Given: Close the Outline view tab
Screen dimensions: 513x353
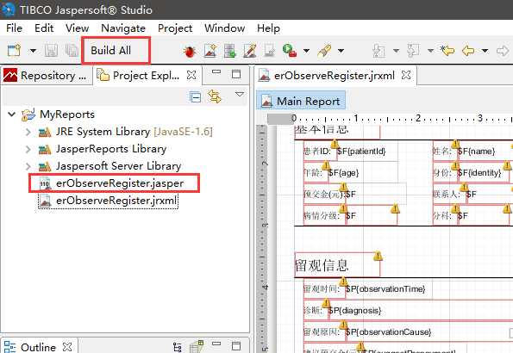Looking at the screenshot, I should [x=67, y=347].
